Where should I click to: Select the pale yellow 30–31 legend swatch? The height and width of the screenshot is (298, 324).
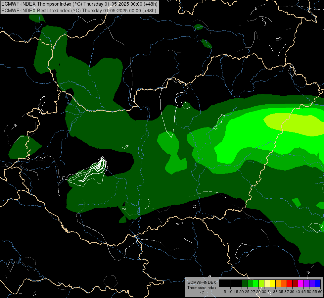point(267,283)
